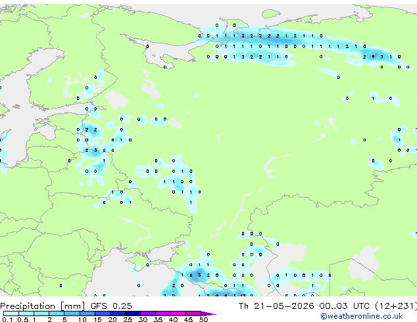Click the 'GFS 0.25' model label
Viewport: 417px width, 322px height.
(x=111, y=306)
